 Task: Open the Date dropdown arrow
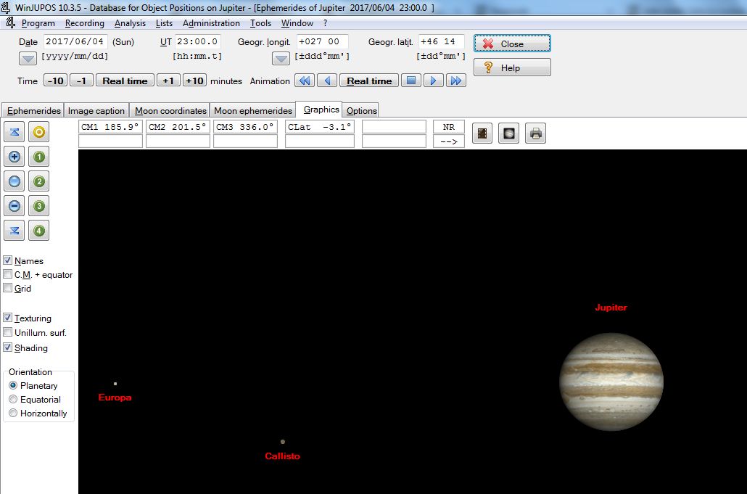pyautogui.click(x=28, y=59)
